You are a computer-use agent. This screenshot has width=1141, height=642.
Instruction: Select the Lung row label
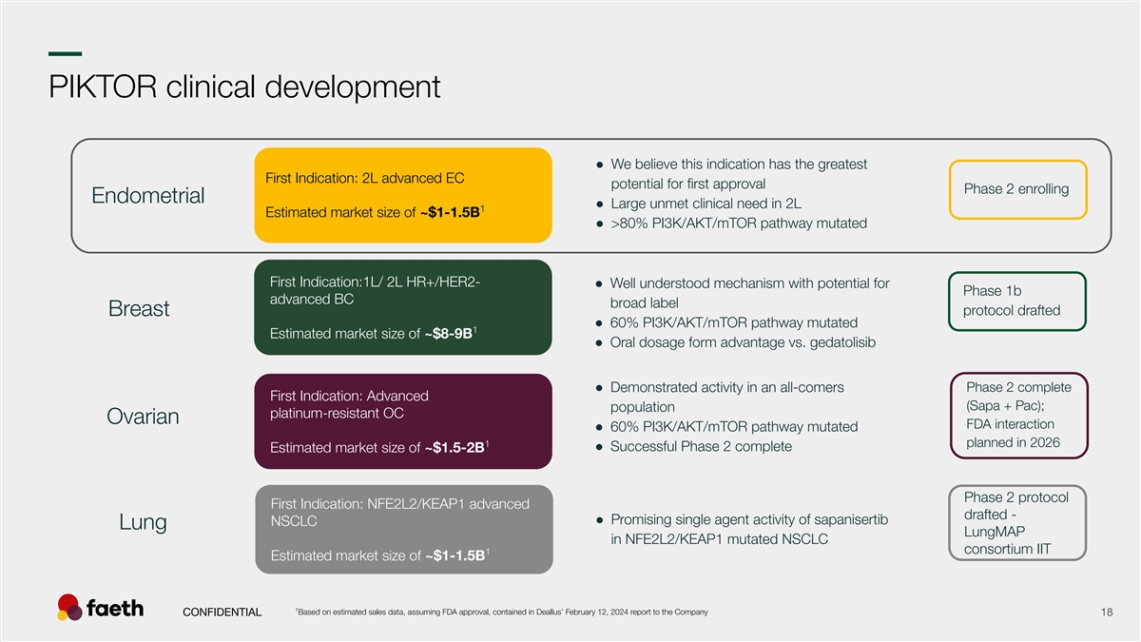(143, 523)
